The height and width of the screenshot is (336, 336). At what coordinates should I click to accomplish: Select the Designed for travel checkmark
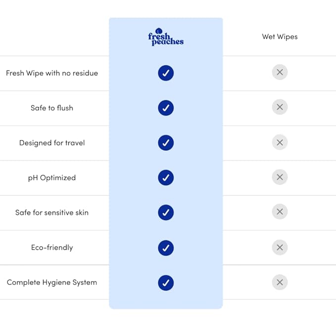coord(166,143)
